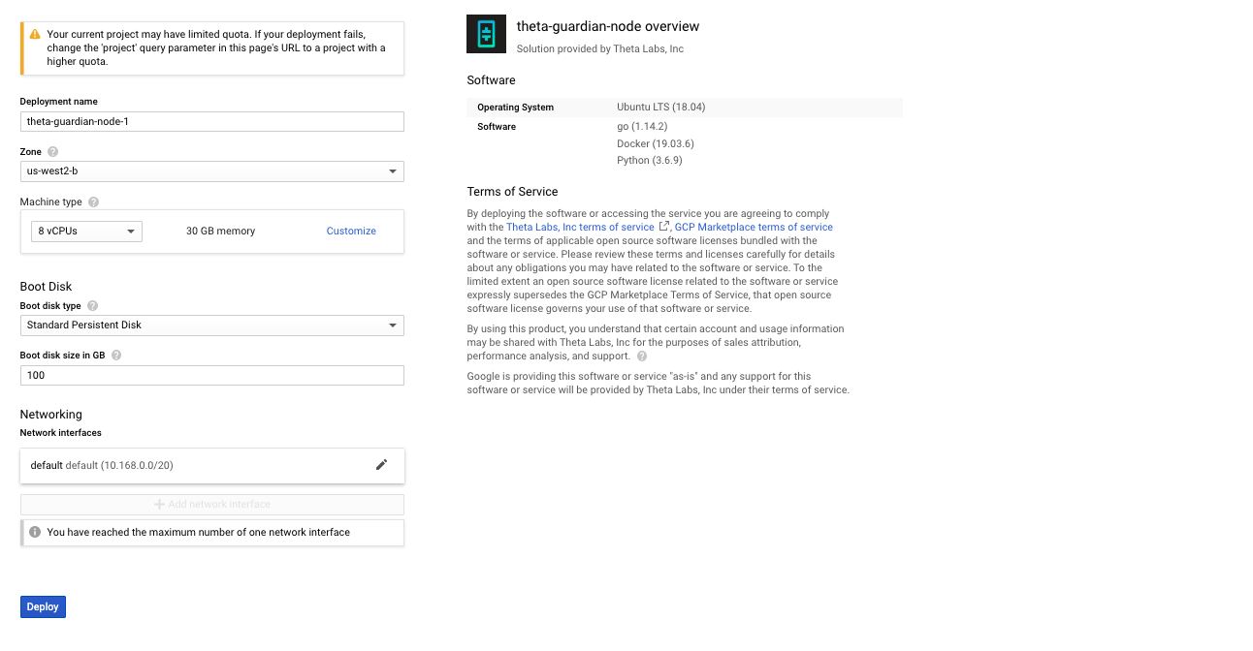
Task: Focus the Deployment name input field
Action: tap(211, 121)
